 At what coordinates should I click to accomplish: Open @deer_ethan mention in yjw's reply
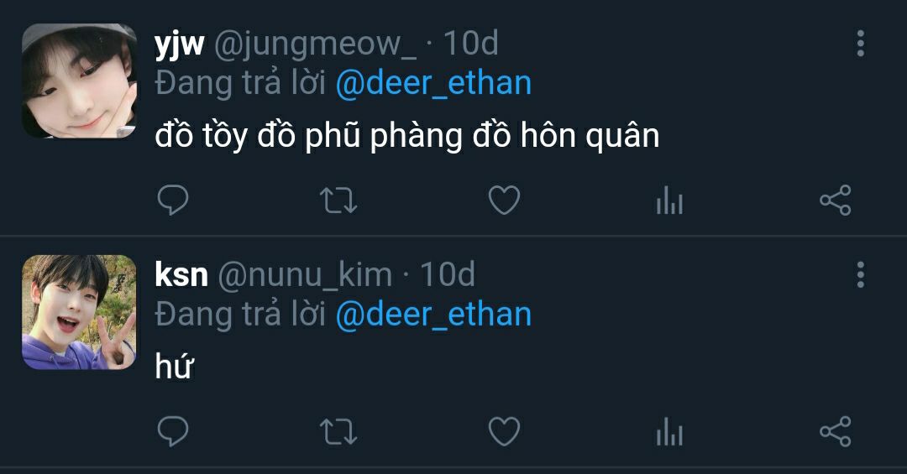click(433, 83)
